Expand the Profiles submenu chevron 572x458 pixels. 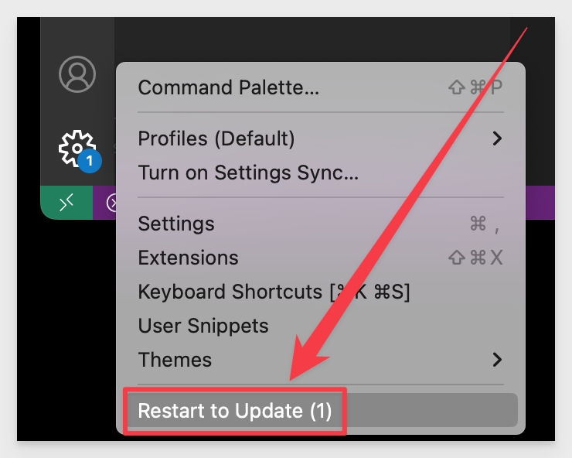click(497, 138)
